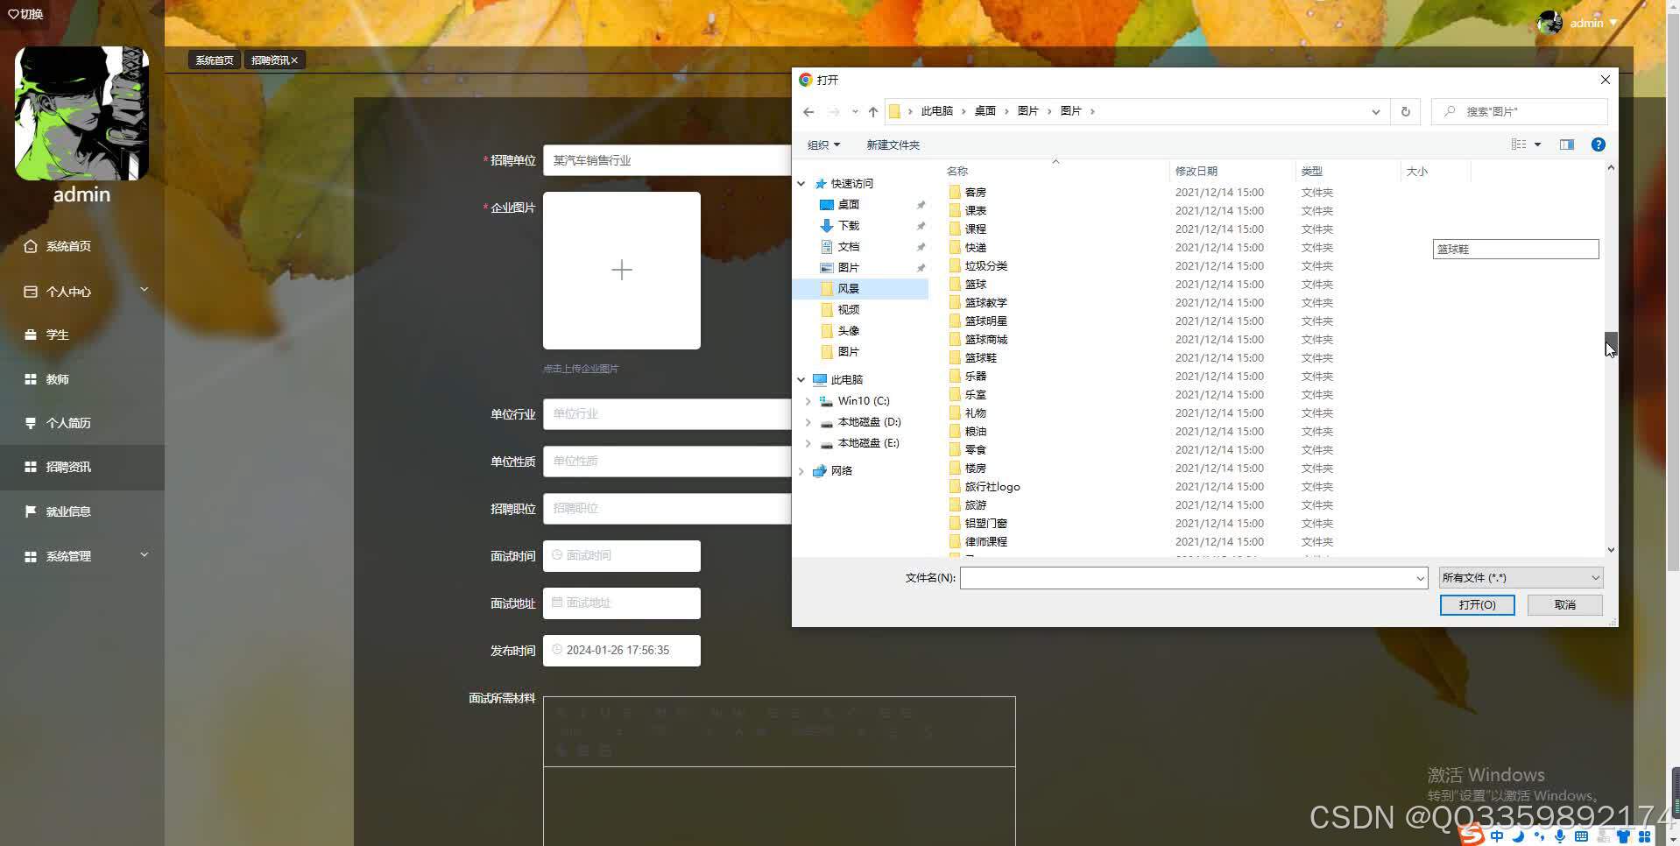Viewport: 1680px width, 846px height.
Task: Expand 个人中心 in the sidebar
Action: pyautogui.click(x=82, y=292)
